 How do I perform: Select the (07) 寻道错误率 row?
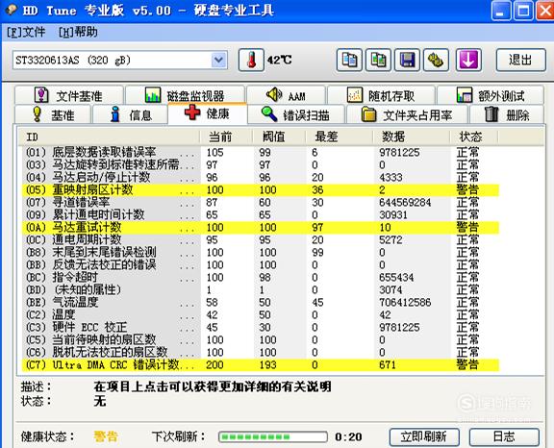(260, 202)
